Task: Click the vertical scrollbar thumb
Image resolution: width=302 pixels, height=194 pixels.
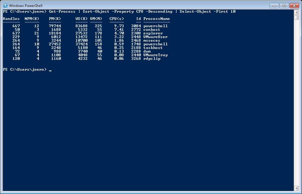Action: click(x=297, y=17)
